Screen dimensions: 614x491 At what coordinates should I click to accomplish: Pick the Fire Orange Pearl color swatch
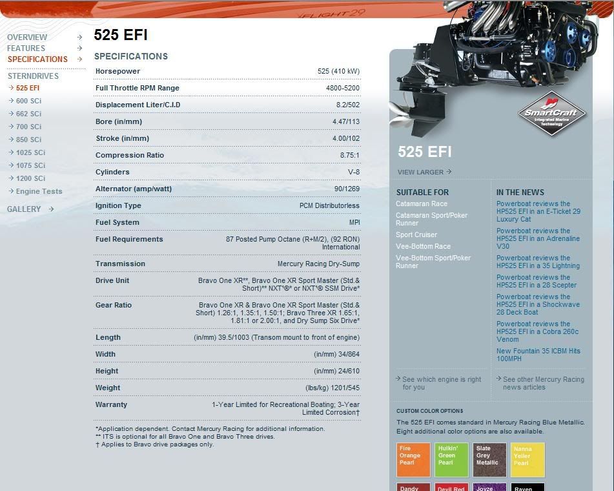pyautogui.click(x=413, y=459)
